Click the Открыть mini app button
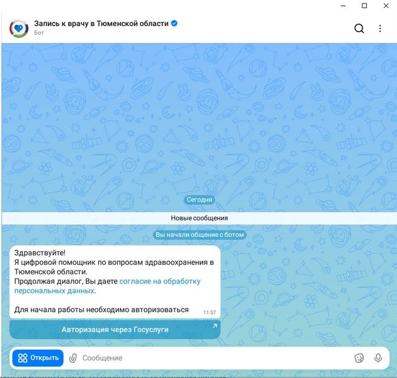Viewport: 397px width, 378px height. click(x=38, y=358)
